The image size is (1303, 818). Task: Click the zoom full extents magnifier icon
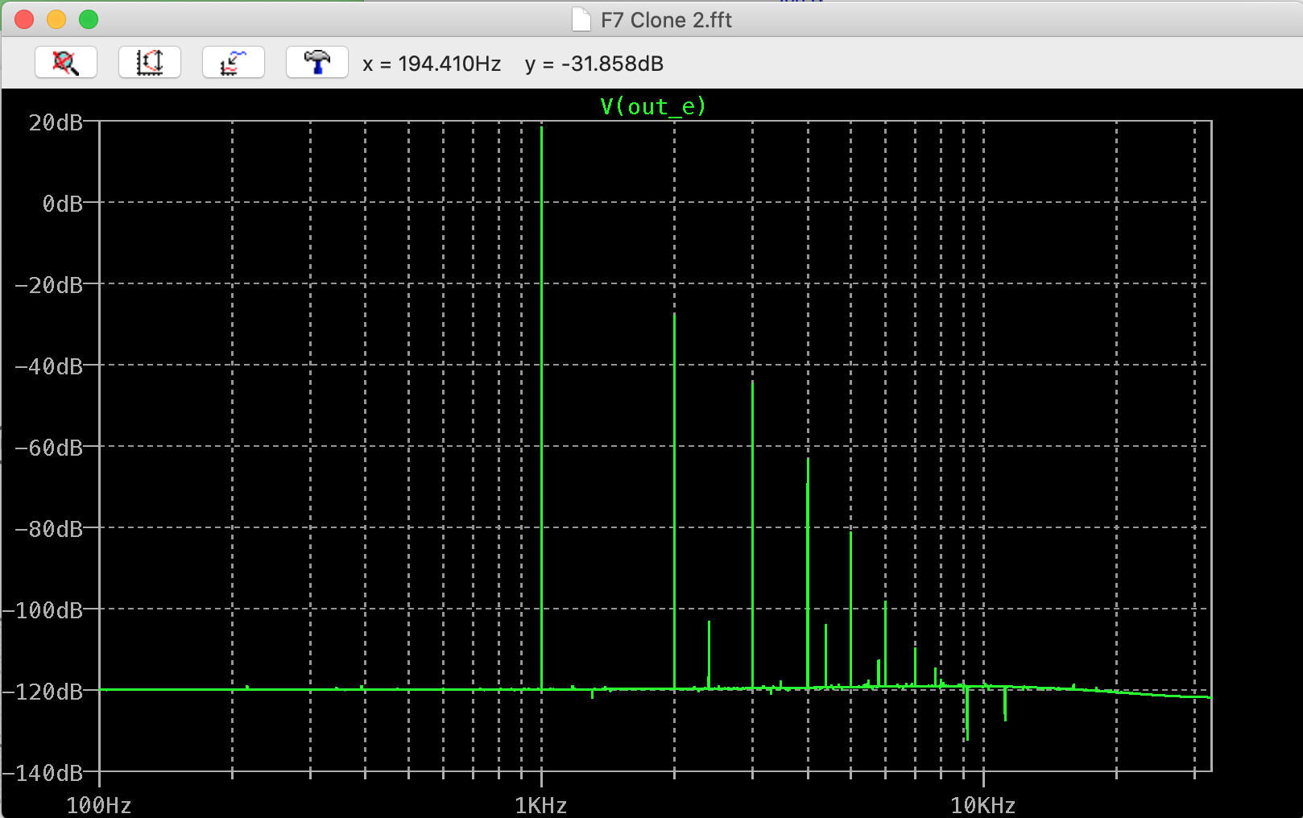pos(66,62)
